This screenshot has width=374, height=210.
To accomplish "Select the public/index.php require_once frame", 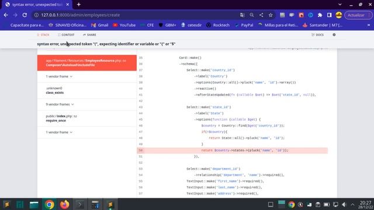I will point(87,118).
